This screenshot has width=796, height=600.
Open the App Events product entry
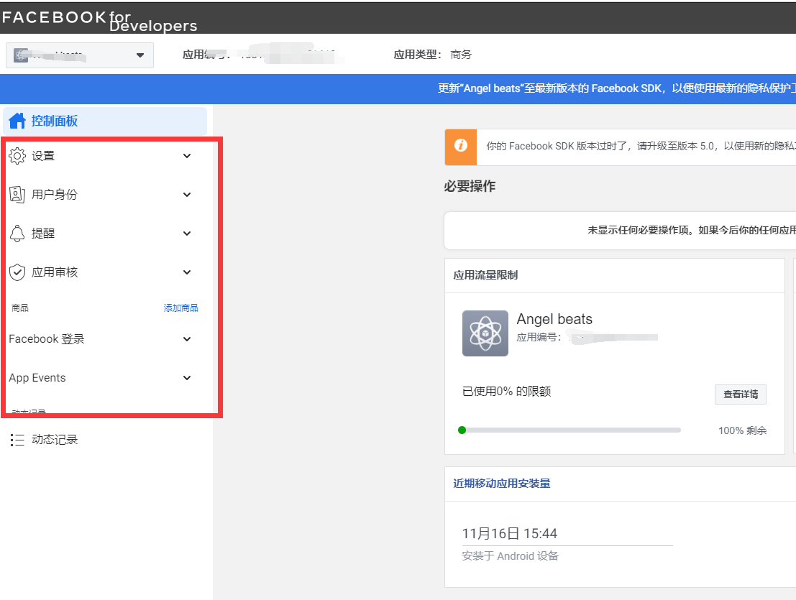click(x=37, y=378)
